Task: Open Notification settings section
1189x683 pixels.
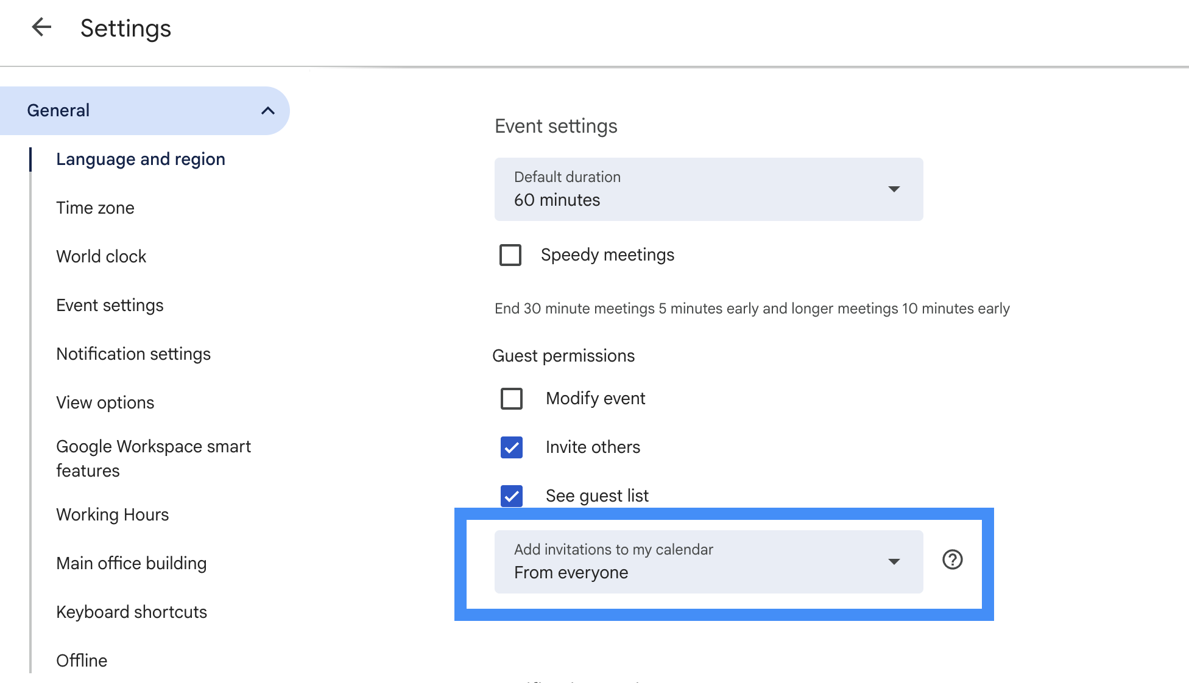Action: (133, 354)
